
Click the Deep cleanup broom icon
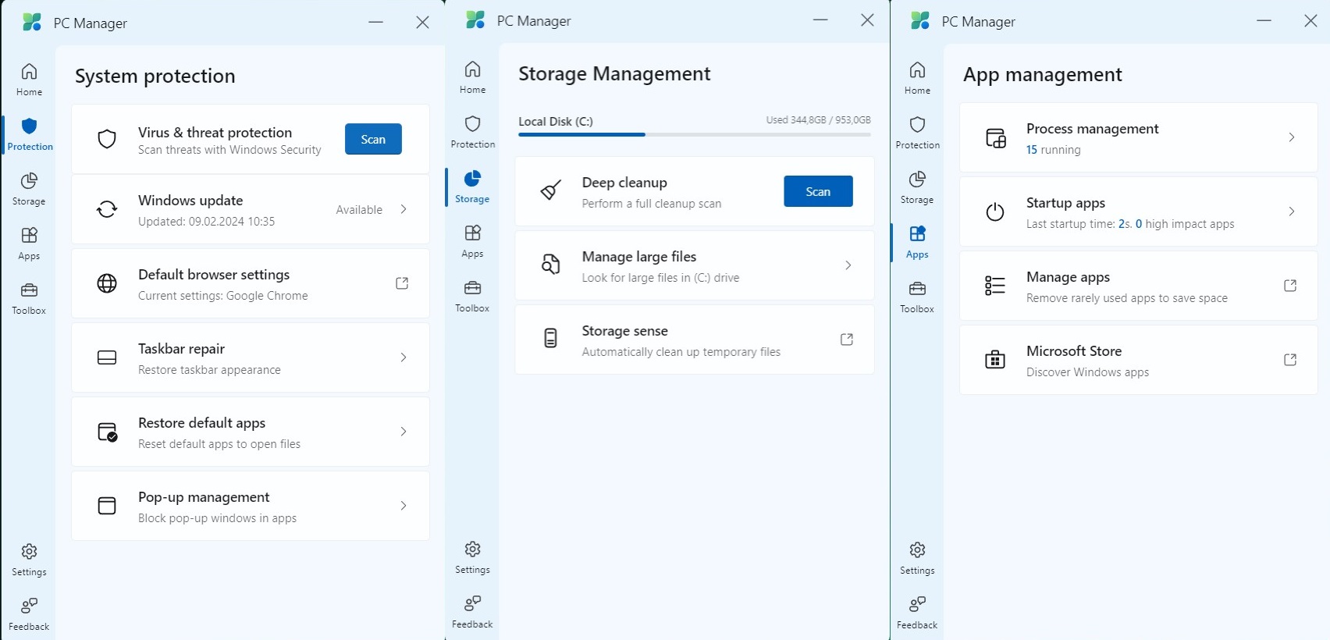coord(550,190)
